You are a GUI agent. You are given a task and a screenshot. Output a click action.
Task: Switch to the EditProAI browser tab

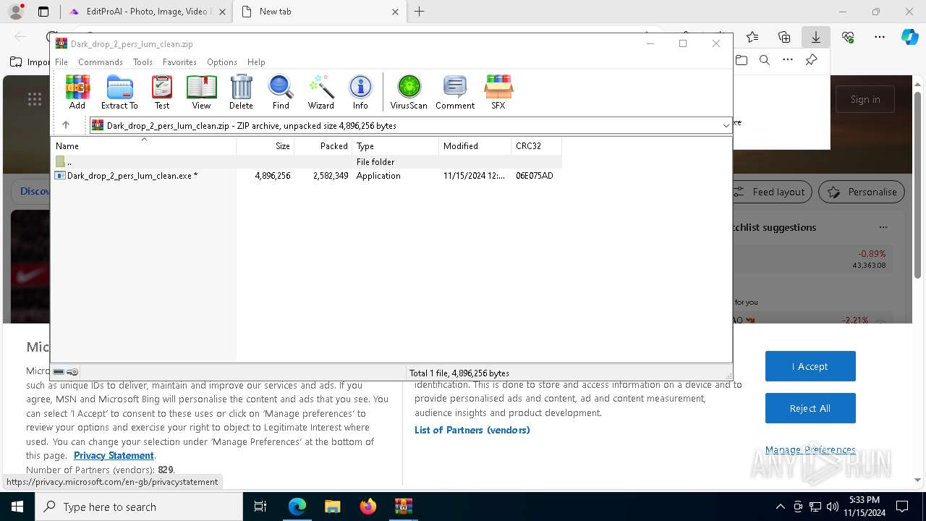point(148,12)
